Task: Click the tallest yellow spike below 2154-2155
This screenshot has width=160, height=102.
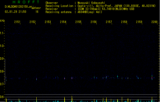Action: pyautogui.click(x=72, y=99)
